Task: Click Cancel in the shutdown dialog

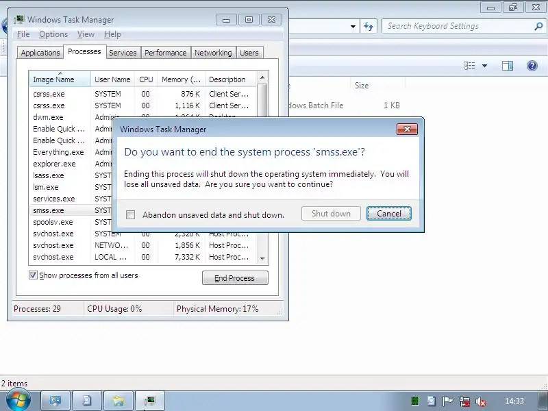Action: click(389, 214)
